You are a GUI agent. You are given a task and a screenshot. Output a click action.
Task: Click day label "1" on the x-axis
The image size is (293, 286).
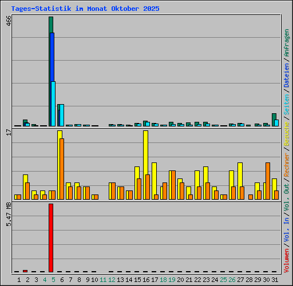(19, 280)
